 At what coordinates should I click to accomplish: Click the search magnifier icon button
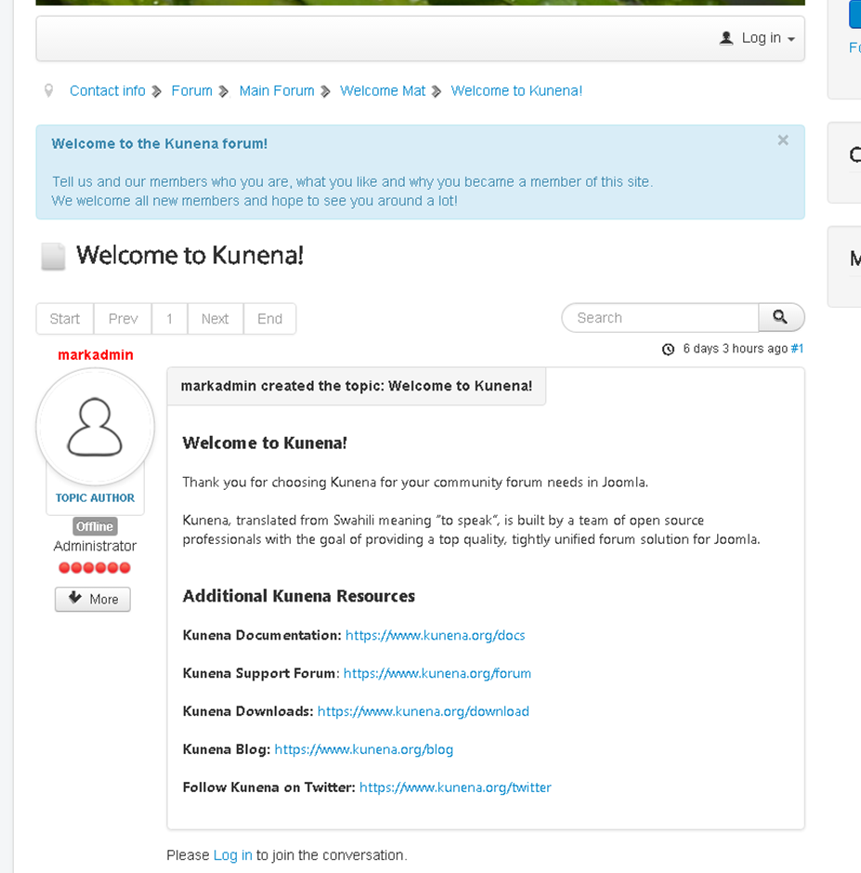781,318
